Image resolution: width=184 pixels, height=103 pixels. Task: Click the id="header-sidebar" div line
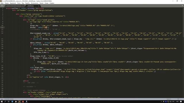coord(43,92)
